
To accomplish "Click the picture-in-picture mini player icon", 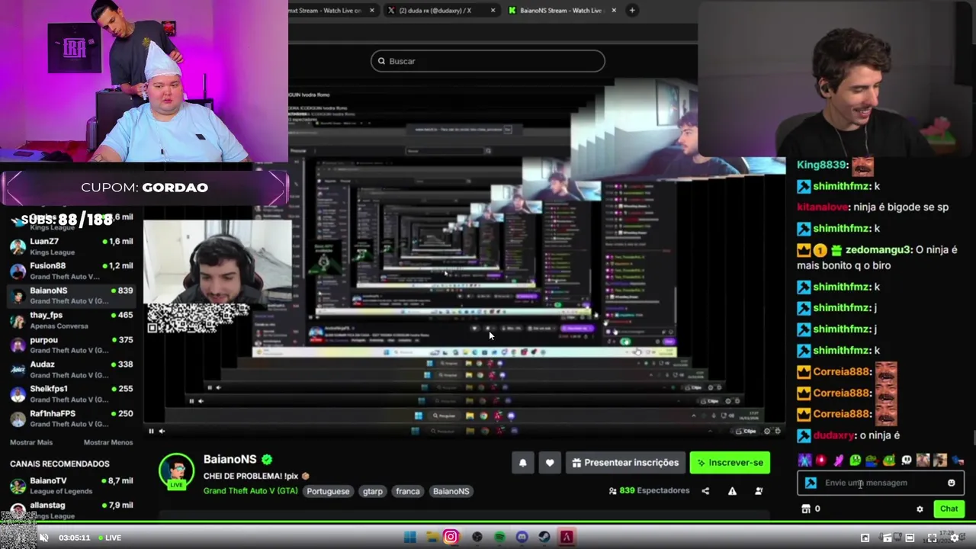I will point(865,538).
